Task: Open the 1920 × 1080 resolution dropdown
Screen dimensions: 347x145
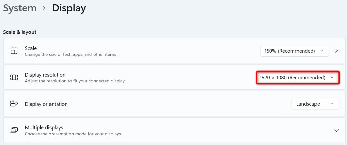Action: [x=297, y=77]
